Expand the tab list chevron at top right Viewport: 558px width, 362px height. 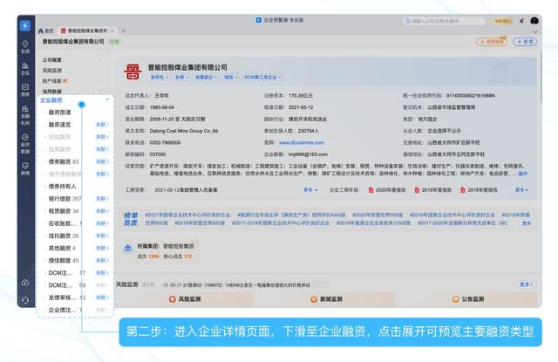click(x=534, y=31)
